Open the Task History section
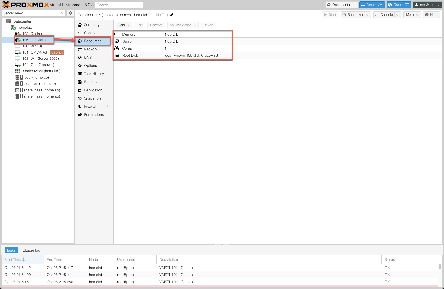This screenshot has width=444, height=289. pos(94,74)
